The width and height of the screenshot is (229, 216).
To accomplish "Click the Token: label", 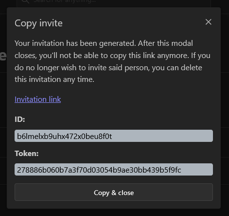I will pos(27,154).
